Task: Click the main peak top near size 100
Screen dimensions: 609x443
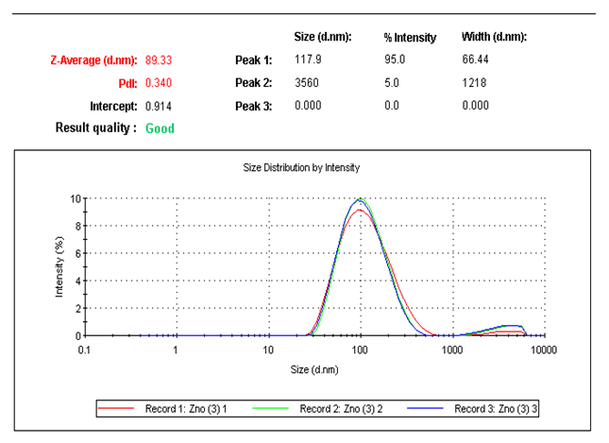Action: click(360, 200)
